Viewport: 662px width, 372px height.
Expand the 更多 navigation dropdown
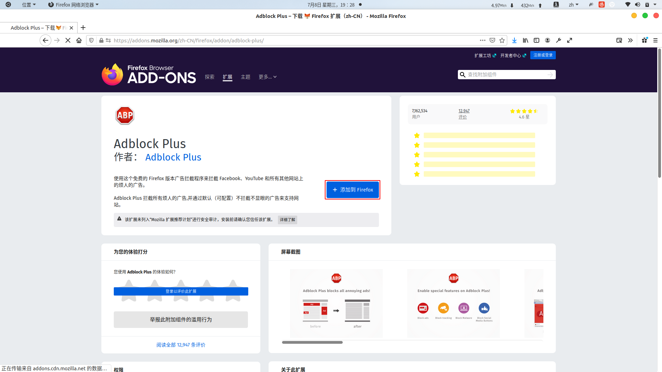tap(267, 77)
